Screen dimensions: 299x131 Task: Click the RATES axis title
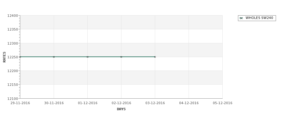tap(4, 57)
